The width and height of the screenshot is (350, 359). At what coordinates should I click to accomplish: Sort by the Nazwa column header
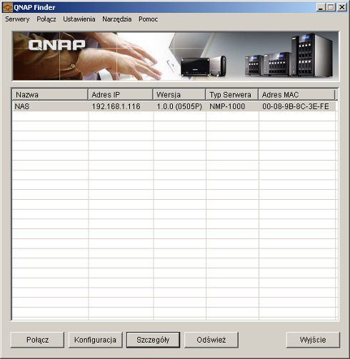50,95
